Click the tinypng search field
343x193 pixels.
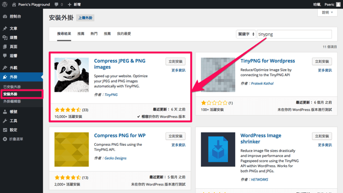pos(294,34)
